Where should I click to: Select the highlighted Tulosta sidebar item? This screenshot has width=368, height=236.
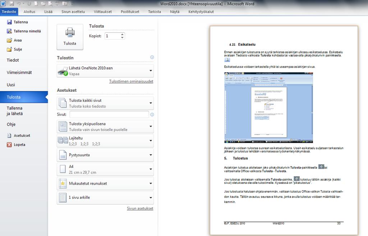(x=24, y=97)
